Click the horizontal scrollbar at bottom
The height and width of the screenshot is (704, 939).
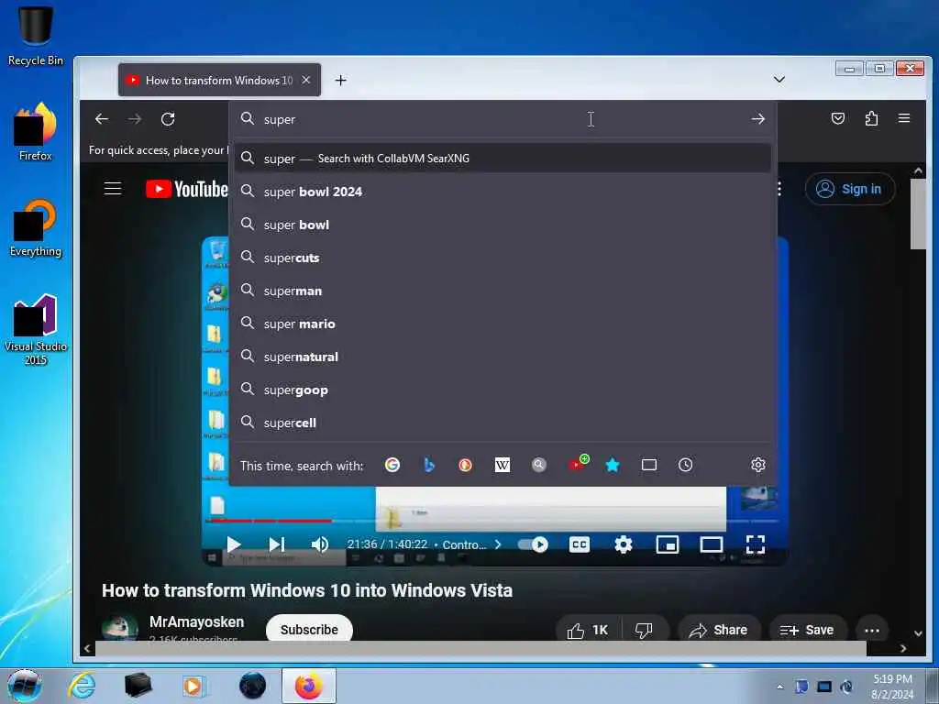tap(481, 648)
